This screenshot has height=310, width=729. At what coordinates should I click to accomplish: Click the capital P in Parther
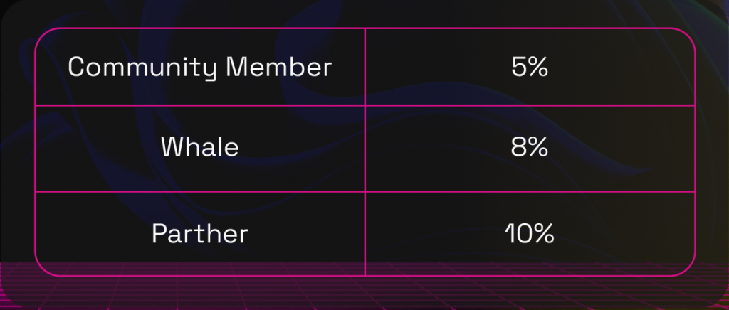pos(160,234)
